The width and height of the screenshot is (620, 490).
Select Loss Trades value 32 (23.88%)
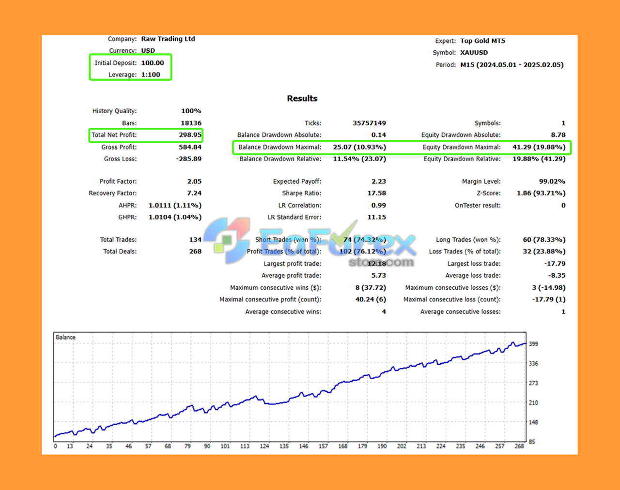pyautogui.click(x=544, y=252)
